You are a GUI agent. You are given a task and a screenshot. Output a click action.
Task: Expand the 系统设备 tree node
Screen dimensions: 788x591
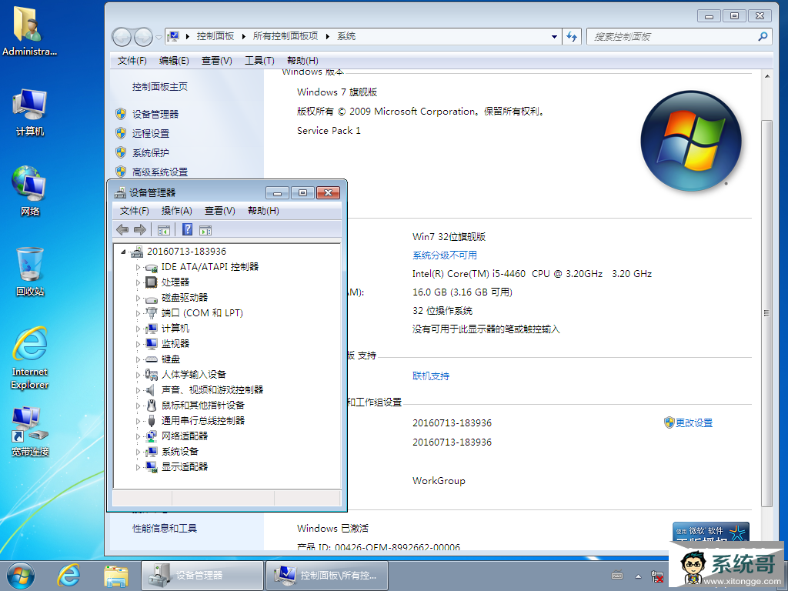[138, 452]
